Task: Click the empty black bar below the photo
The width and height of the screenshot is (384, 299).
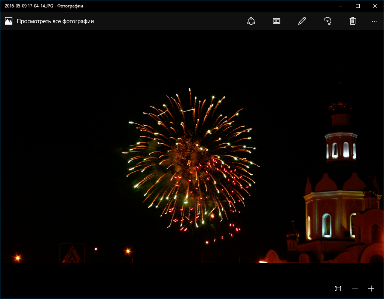Action: (x=168, y=280)
